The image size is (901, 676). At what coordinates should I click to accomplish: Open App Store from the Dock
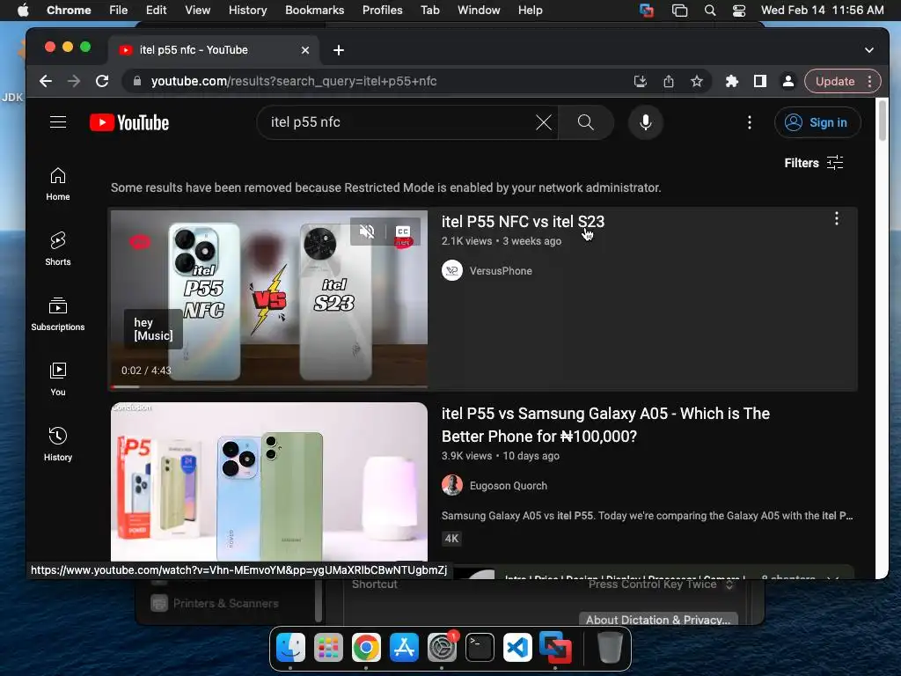coord(404,647)
